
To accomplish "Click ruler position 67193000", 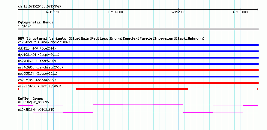I will pyautogui.click(x=240, y=12).
